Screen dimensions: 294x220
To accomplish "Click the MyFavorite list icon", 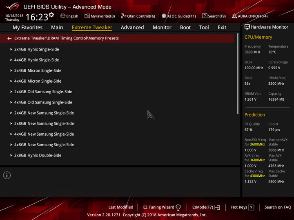I will 87,16.
